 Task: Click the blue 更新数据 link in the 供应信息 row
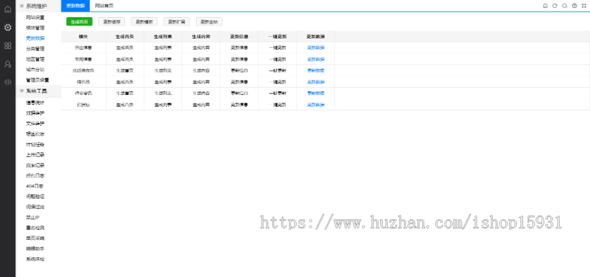(x=316, y=48)
